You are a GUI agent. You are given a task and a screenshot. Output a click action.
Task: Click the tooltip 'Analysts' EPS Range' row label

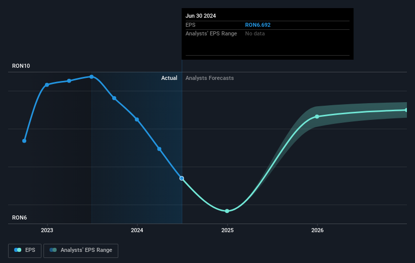coord(211,34)
